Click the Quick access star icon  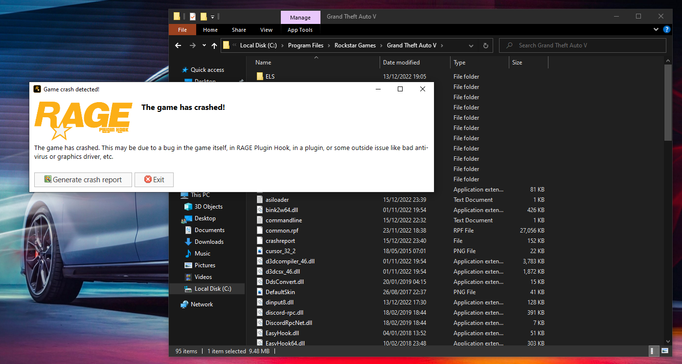185,70
